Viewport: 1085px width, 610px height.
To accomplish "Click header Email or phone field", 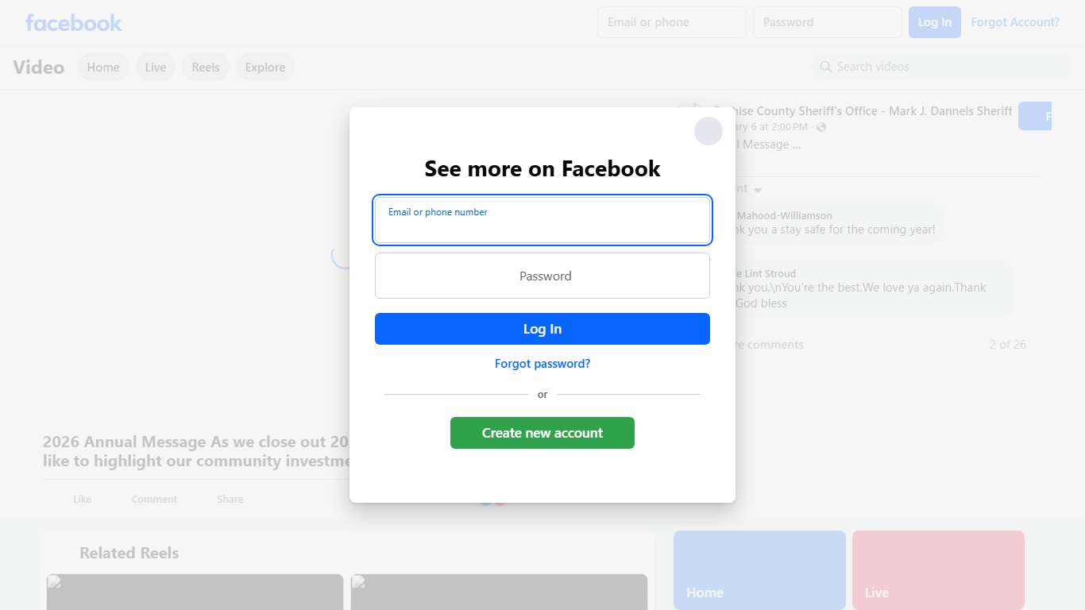I will [x=672, y=22].
